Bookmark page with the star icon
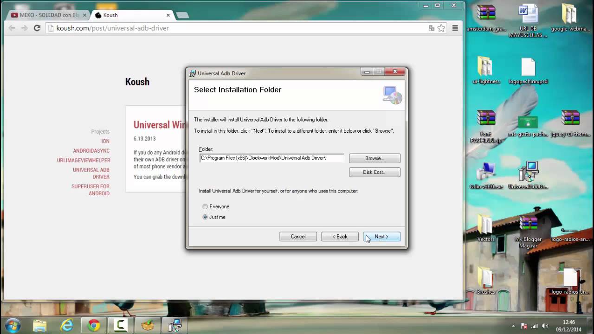This screenshot has height=334, width=594. 441,28
